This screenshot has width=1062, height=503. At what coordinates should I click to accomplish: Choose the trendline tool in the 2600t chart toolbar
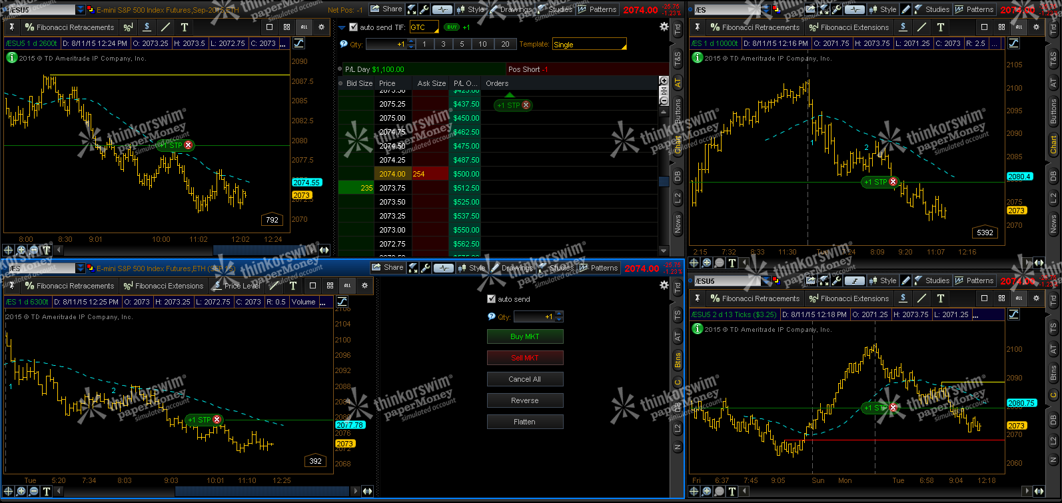click(165, 27)
